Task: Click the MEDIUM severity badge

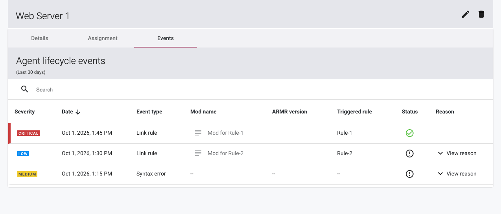Action: coord(27,174)
